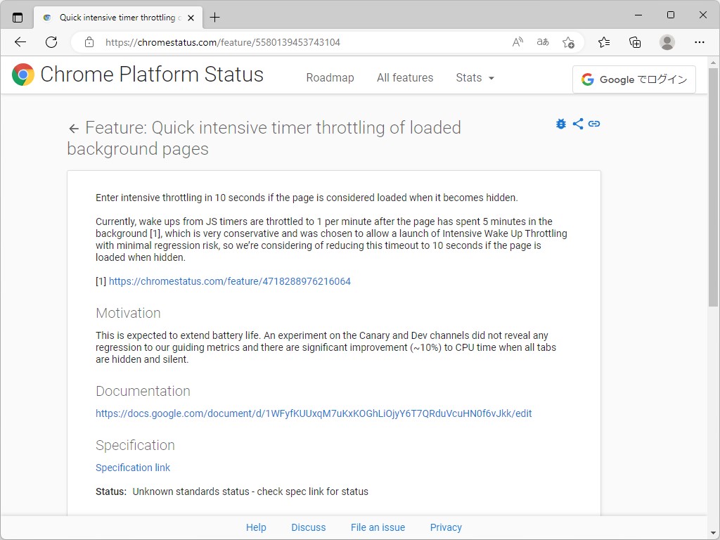Viewport: 720px width, 540px height.
Task: Copy the feature link using the link icon
Action: [x=594, y=124]
